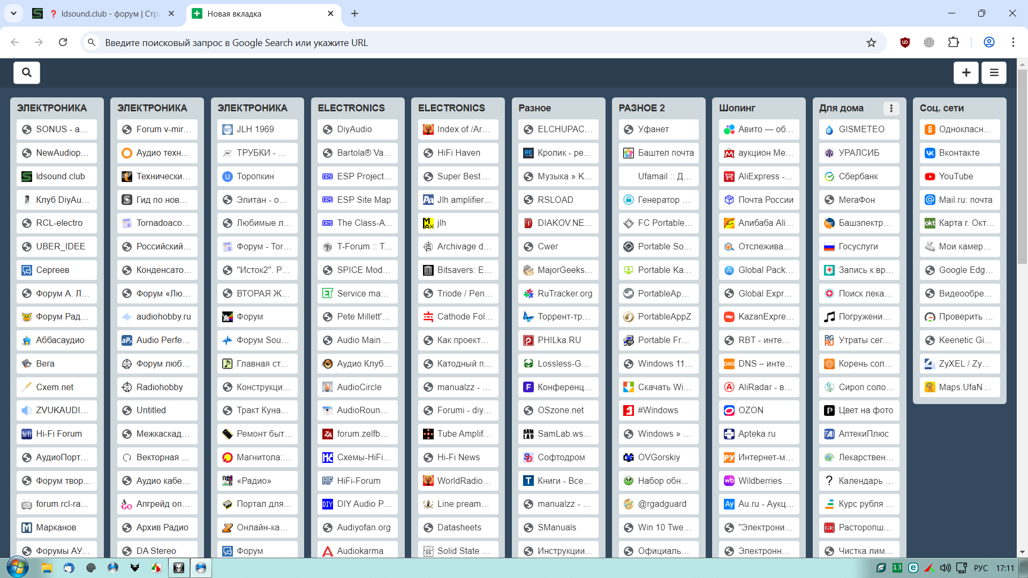The width and height of the screenshot is (1028, 578).
Task: Open the OVGorskiy link
Action: 659,457
